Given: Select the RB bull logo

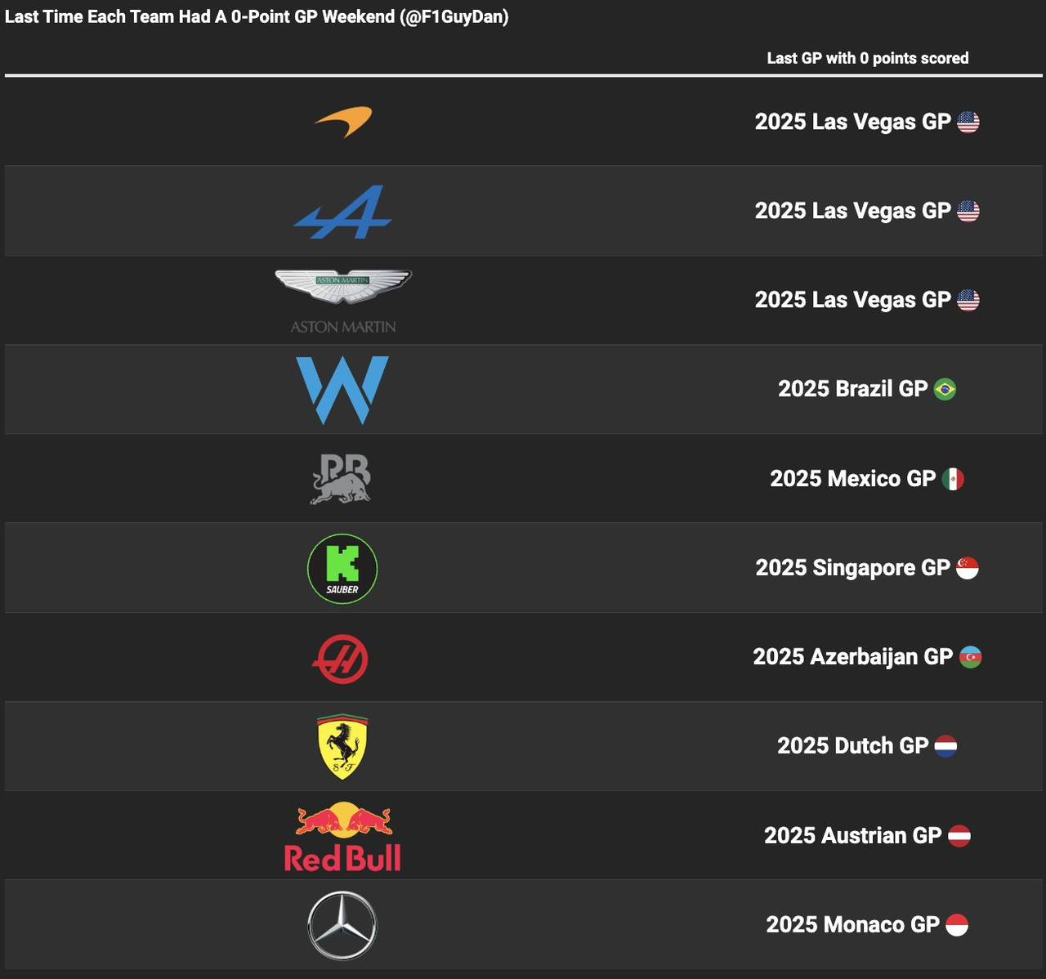Looking at the screenshot, I should (x=342, y=479).
